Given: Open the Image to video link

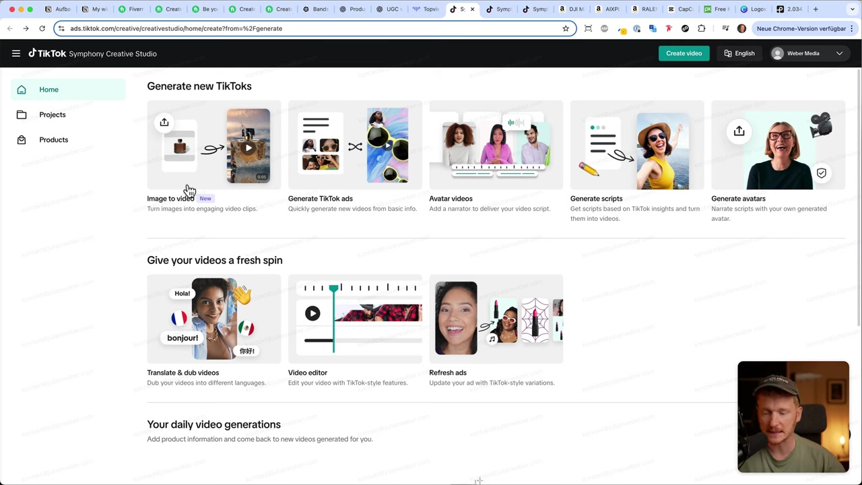Looking at the screenshot, I should (x=170, y=199).
